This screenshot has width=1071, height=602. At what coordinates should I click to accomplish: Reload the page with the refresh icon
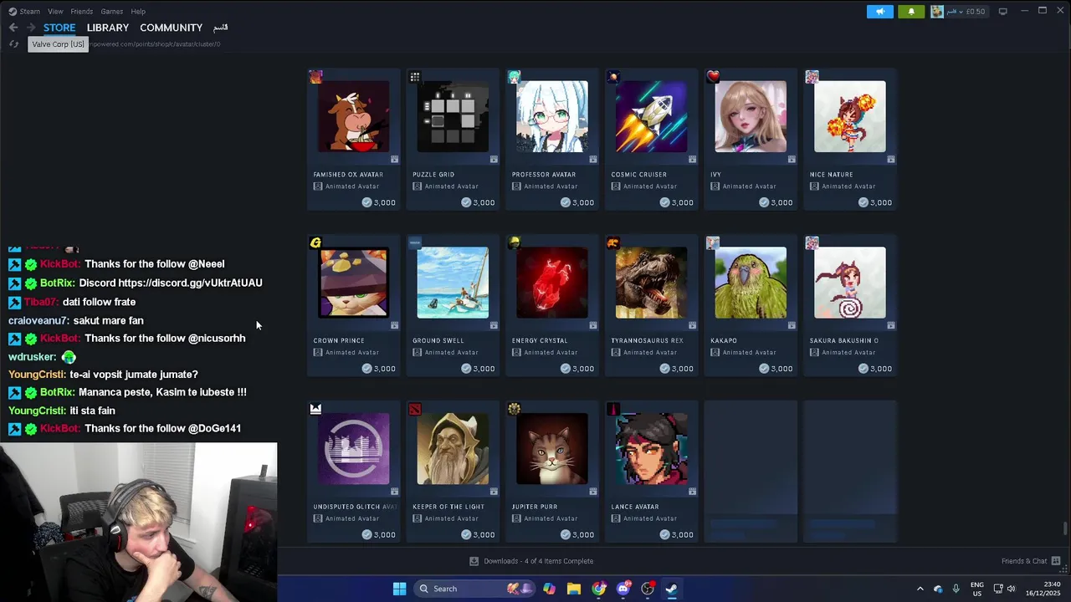(x=13, y=43)
